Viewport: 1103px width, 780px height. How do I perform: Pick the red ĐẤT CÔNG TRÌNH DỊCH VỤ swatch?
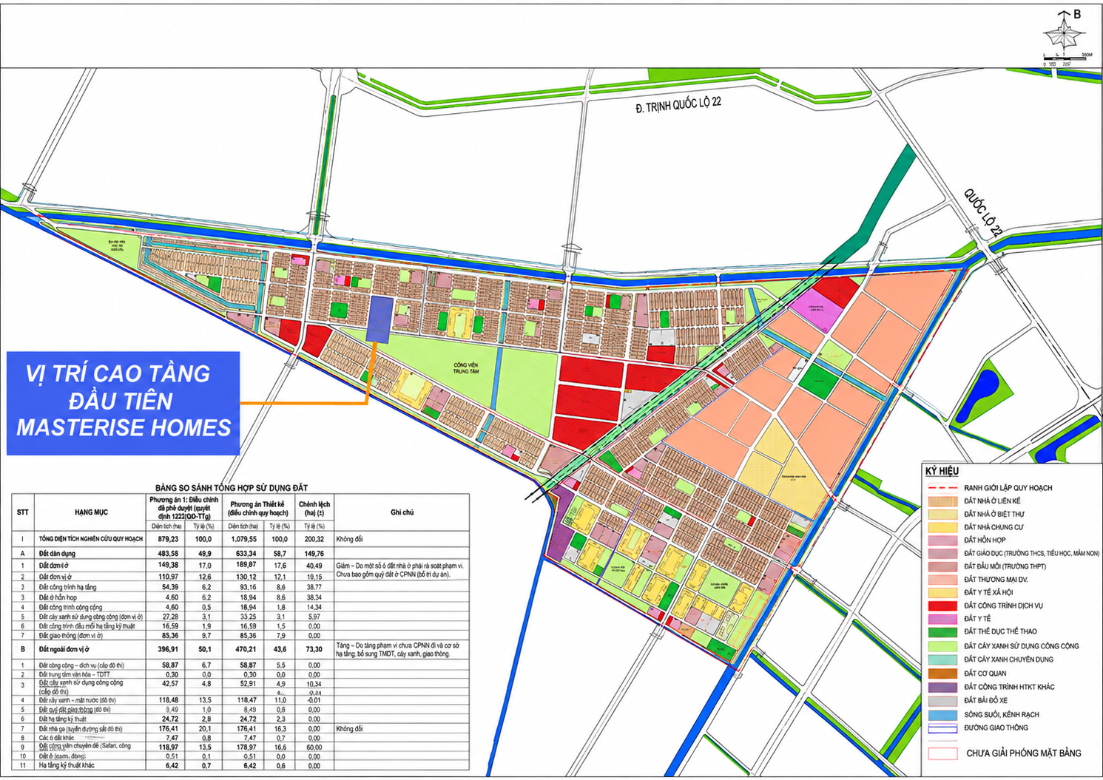click(x=942, y=606)
